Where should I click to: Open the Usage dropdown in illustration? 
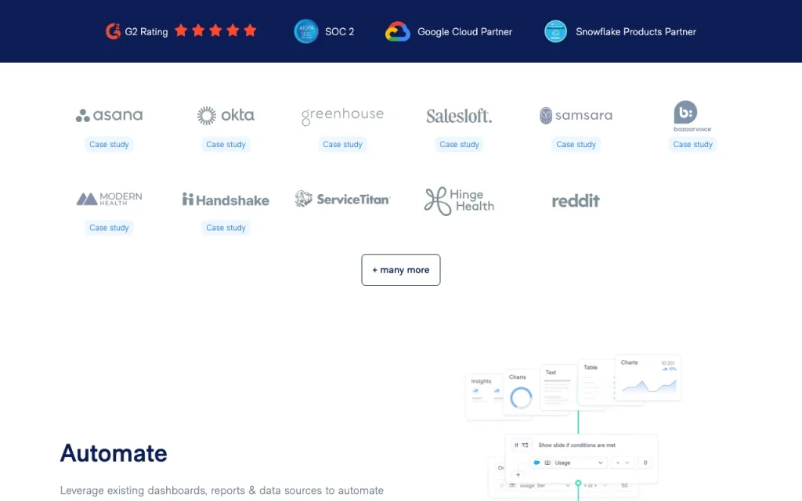point(569,463)
